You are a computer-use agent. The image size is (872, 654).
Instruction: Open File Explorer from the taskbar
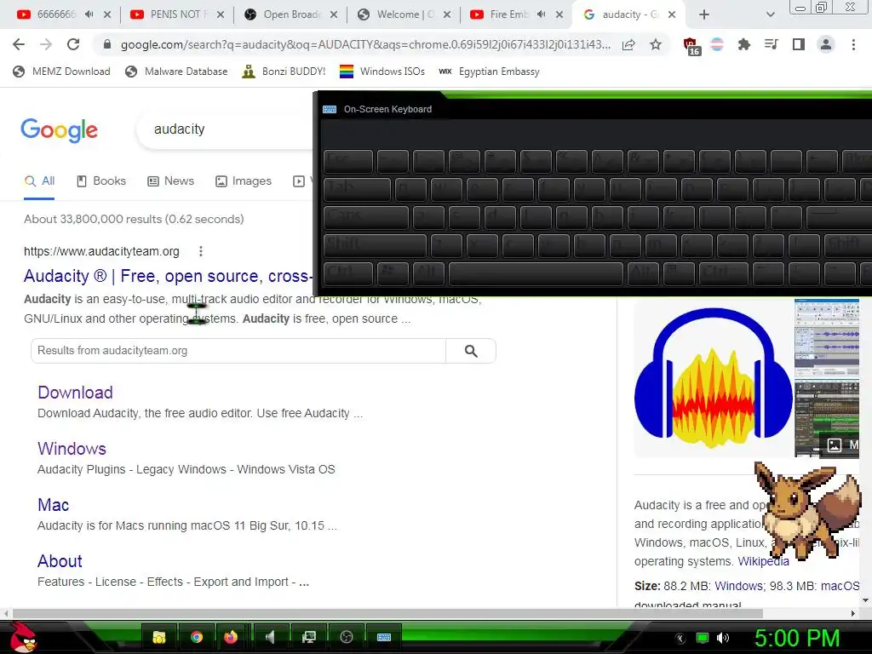[159, 637]
